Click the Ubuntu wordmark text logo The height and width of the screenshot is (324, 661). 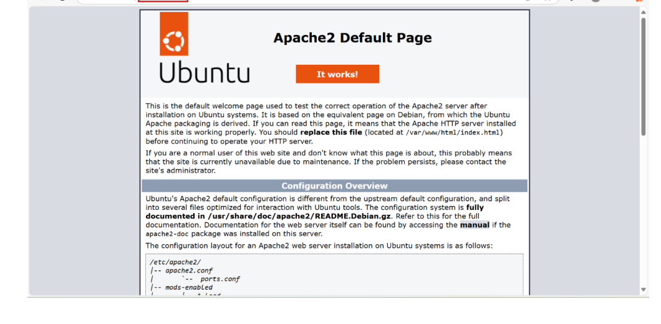click(204, 74)
